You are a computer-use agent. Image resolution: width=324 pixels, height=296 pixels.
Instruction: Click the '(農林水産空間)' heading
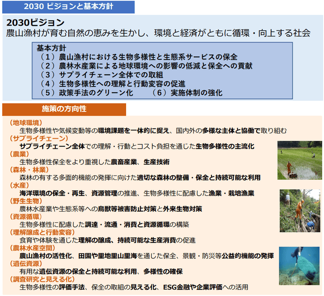(x=32, y=248)
